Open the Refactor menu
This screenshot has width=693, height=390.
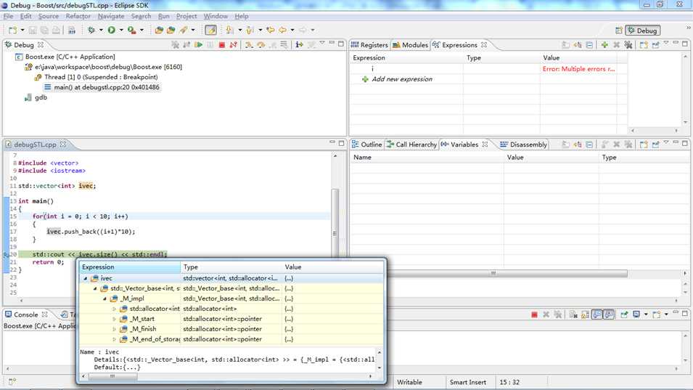(x=78, y=16)
